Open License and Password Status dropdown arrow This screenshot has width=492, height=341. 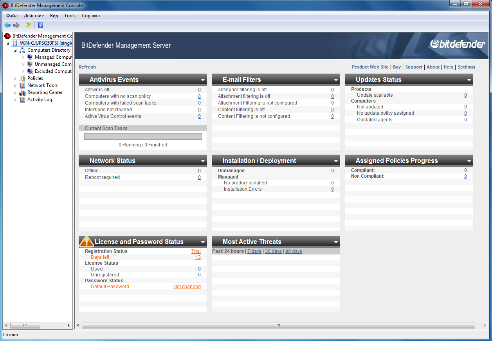(203, 242)
